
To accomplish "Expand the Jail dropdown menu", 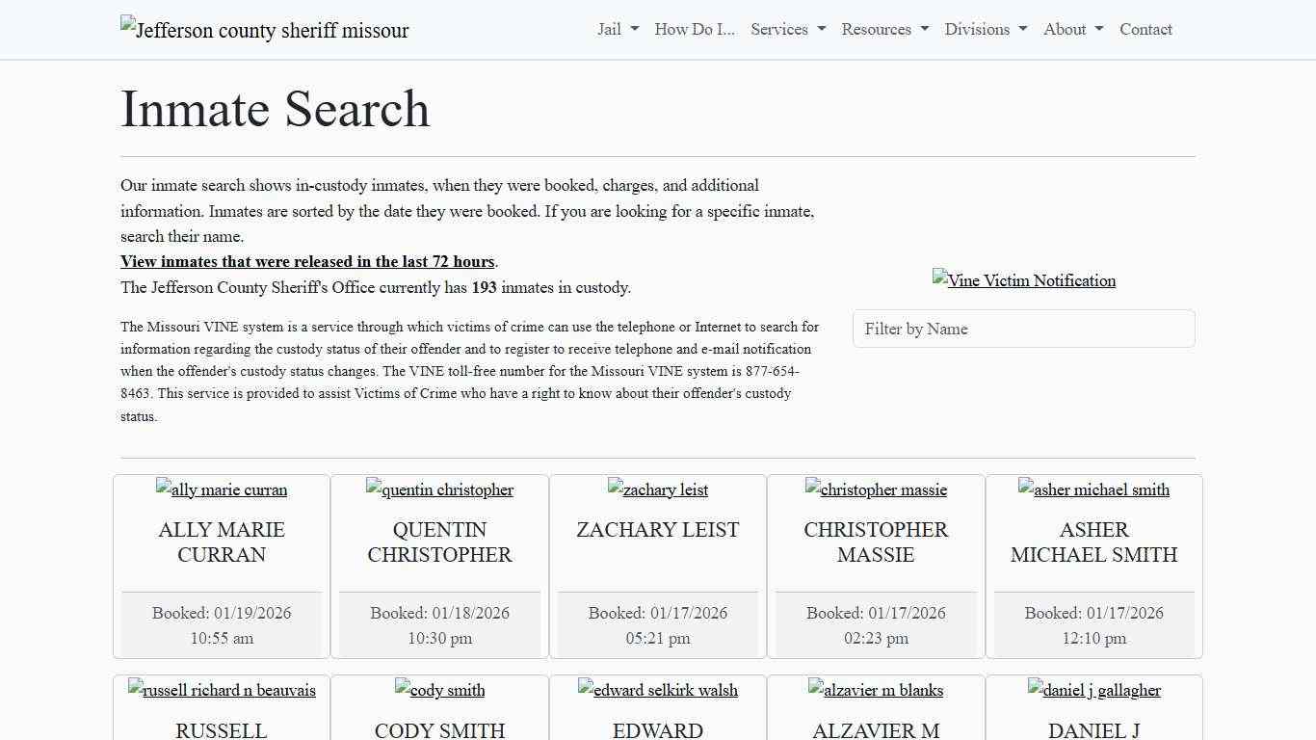I will pyautogui.click(x=616, y=30).
